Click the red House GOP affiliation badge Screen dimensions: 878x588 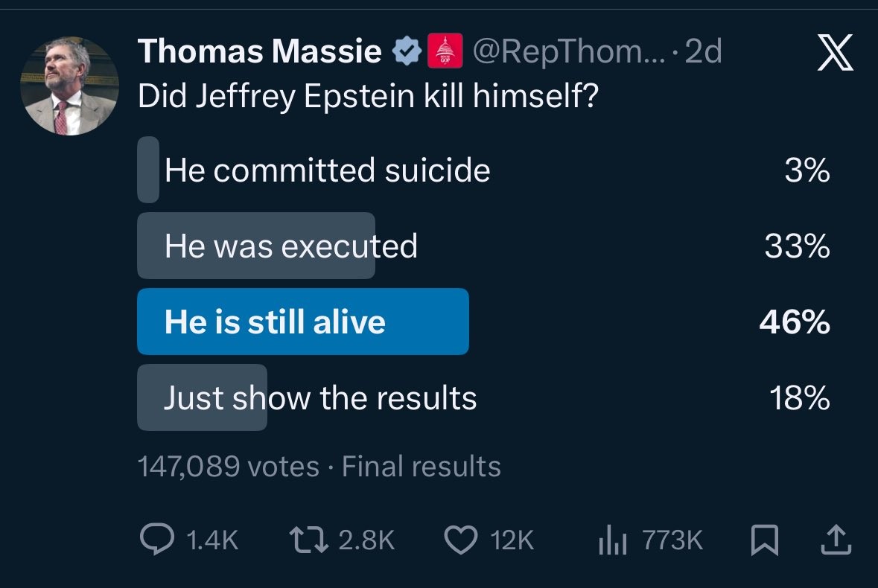(x=446, y=51)
